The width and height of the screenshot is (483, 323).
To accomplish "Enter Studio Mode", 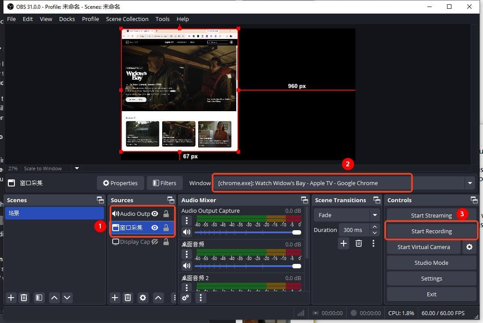I will coord(431,263).
